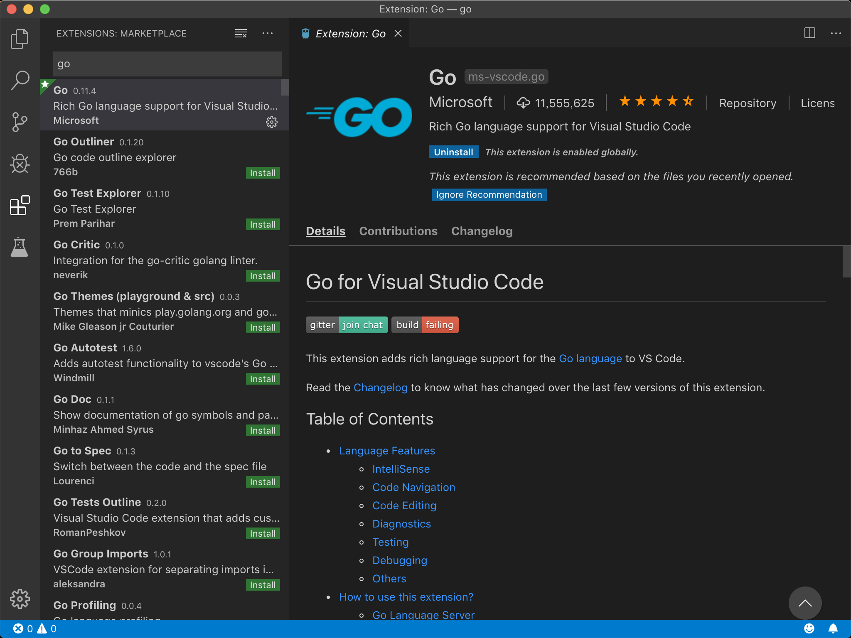
Task: Click the scroll-to-top arrow button
Action: (x=805, y=603)
